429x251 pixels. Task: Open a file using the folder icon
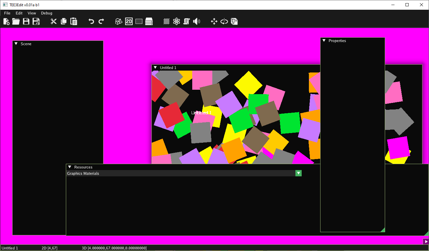point(16,21)
